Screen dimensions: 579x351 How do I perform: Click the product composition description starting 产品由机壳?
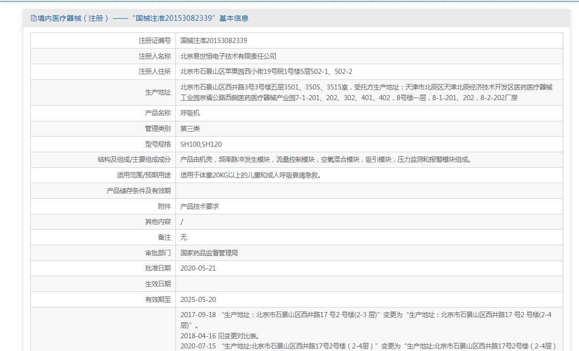pos(326,160)
